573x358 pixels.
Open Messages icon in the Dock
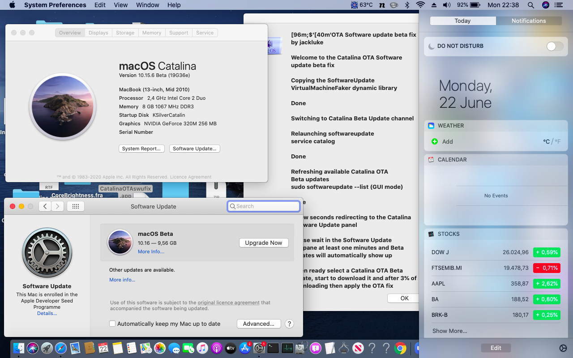174,348
